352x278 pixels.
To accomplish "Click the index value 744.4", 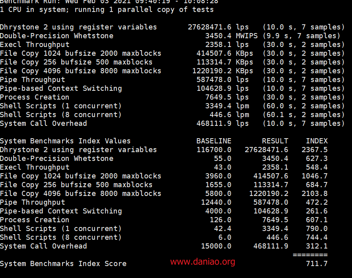I will pyautogui.click(x=317, y=237).
